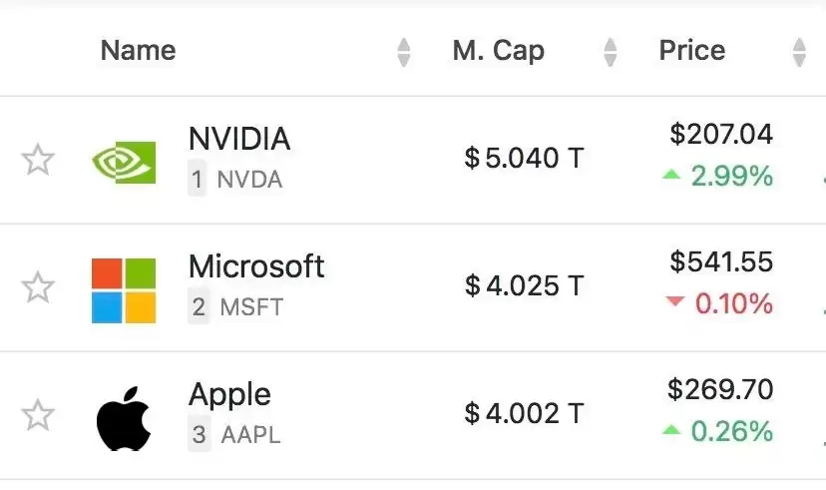Select the M. Cap column header label

pos(498,50)
